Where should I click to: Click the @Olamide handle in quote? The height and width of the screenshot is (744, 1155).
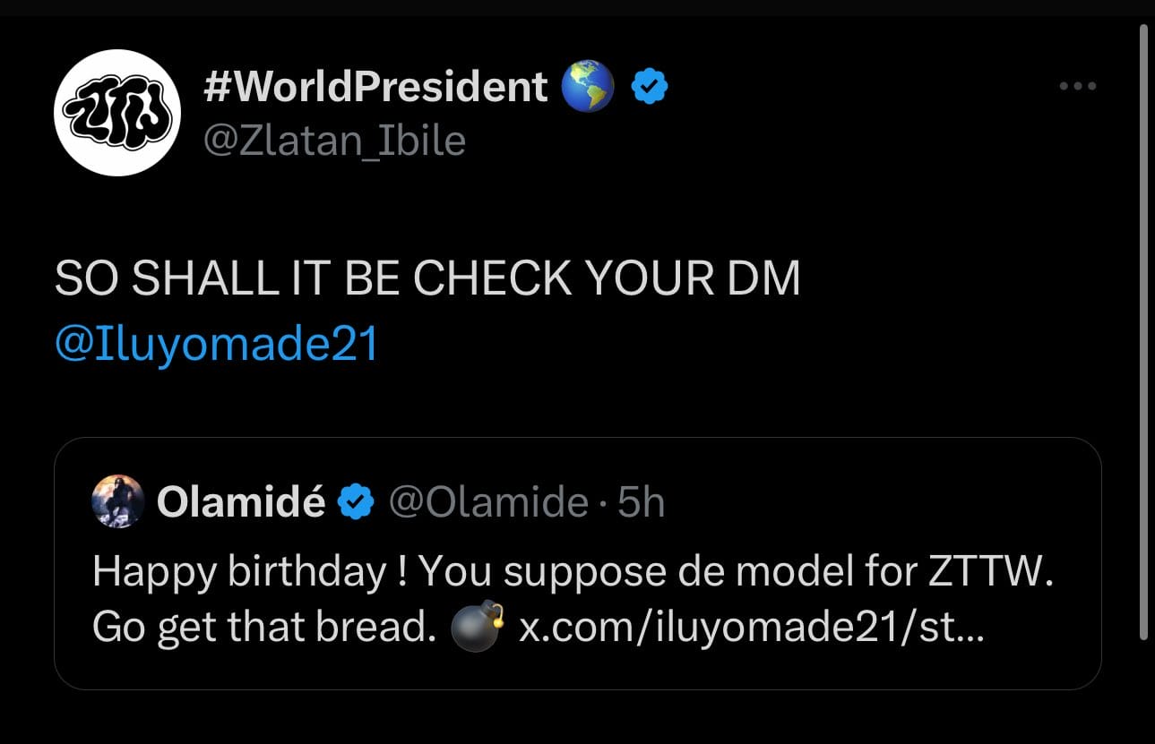coord(487,503)
